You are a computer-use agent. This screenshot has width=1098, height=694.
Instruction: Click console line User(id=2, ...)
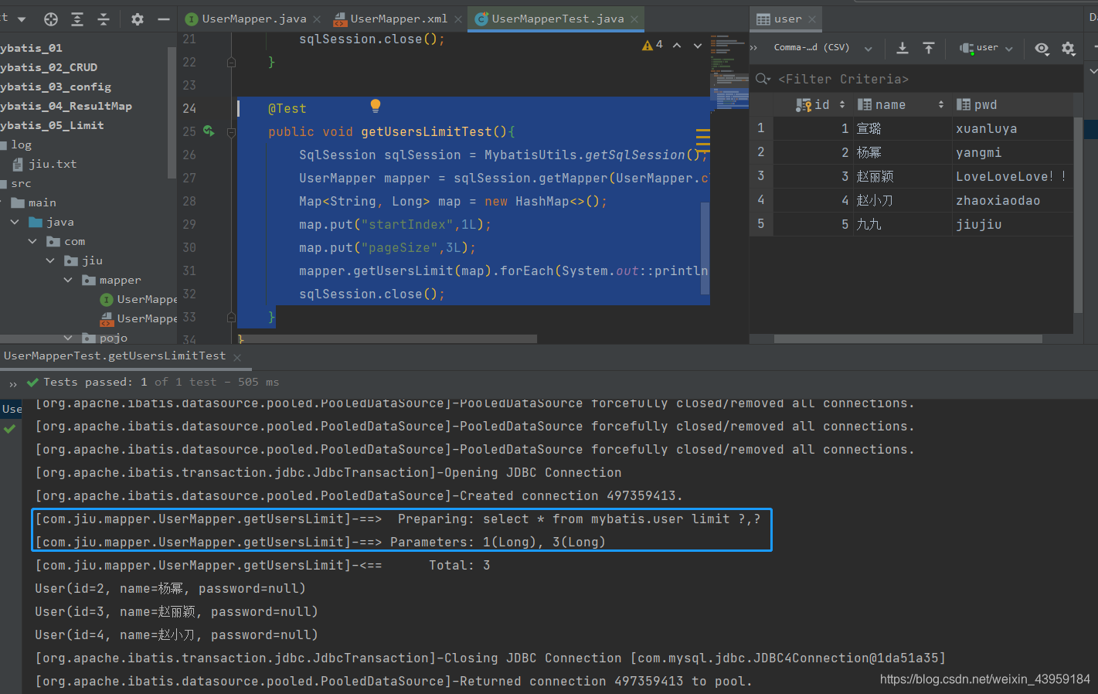pyautogui.click(x=170, y=588)
